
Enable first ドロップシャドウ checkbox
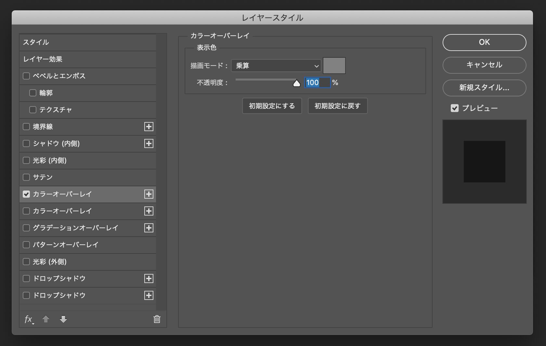[x=26, y=278]
